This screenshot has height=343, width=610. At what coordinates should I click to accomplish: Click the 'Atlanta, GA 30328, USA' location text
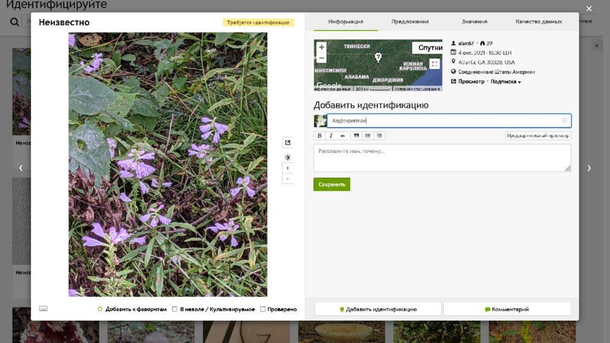pos(486,62)
